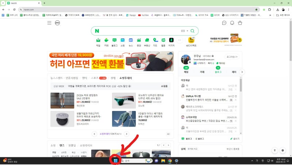Open the 웹툰 (Webtoon) shortcut
Screen dimensions: 292x165
tap(163, 42)
